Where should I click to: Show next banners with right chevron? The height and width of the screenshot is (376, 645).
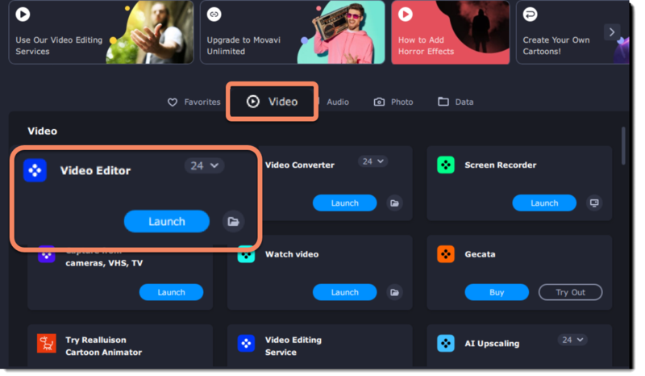pos(612,32)
